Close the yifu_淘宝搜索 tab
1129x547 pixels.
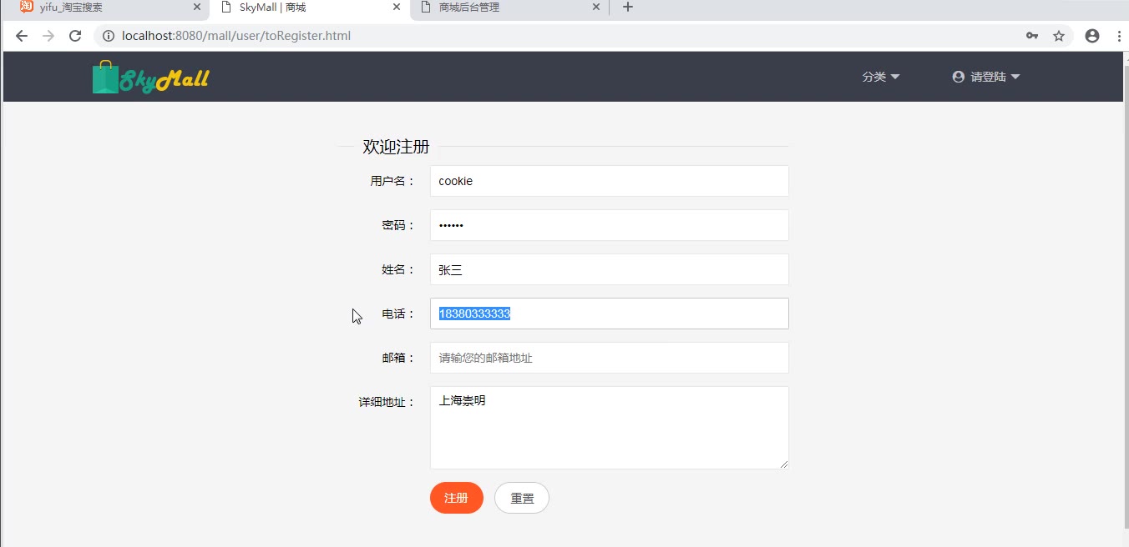pos(197,8)
